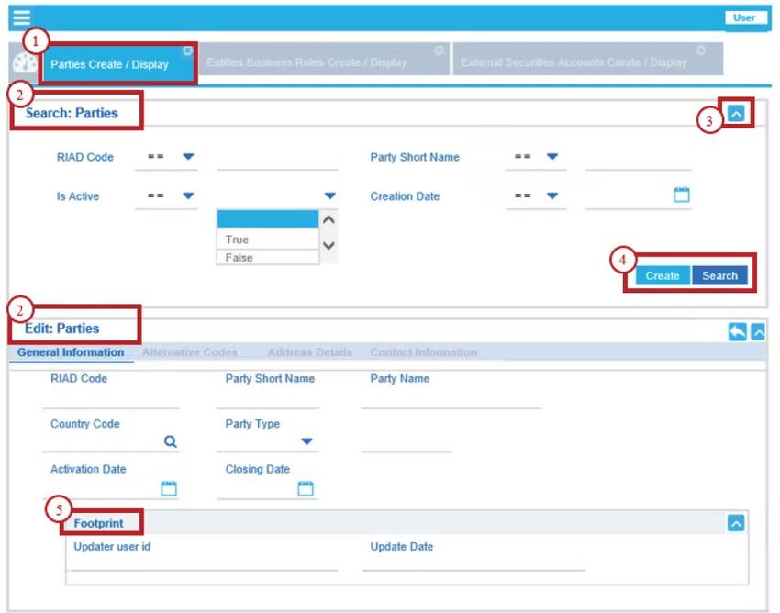The height and width of the screenshot is (613, 780).
Task: Select True in the Is Active list
Action: coord(238,240)
